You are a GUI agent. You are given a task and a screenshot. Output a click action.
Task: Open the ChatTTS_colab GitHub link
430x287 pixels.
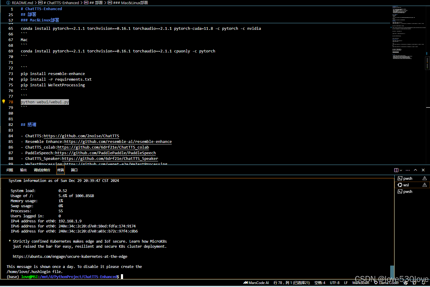click(103, 147)
